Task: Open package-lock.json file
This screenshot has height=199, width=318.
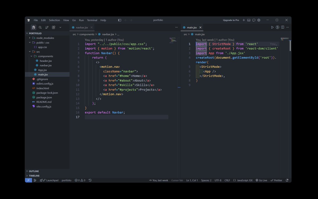Action: pos(47,93)
